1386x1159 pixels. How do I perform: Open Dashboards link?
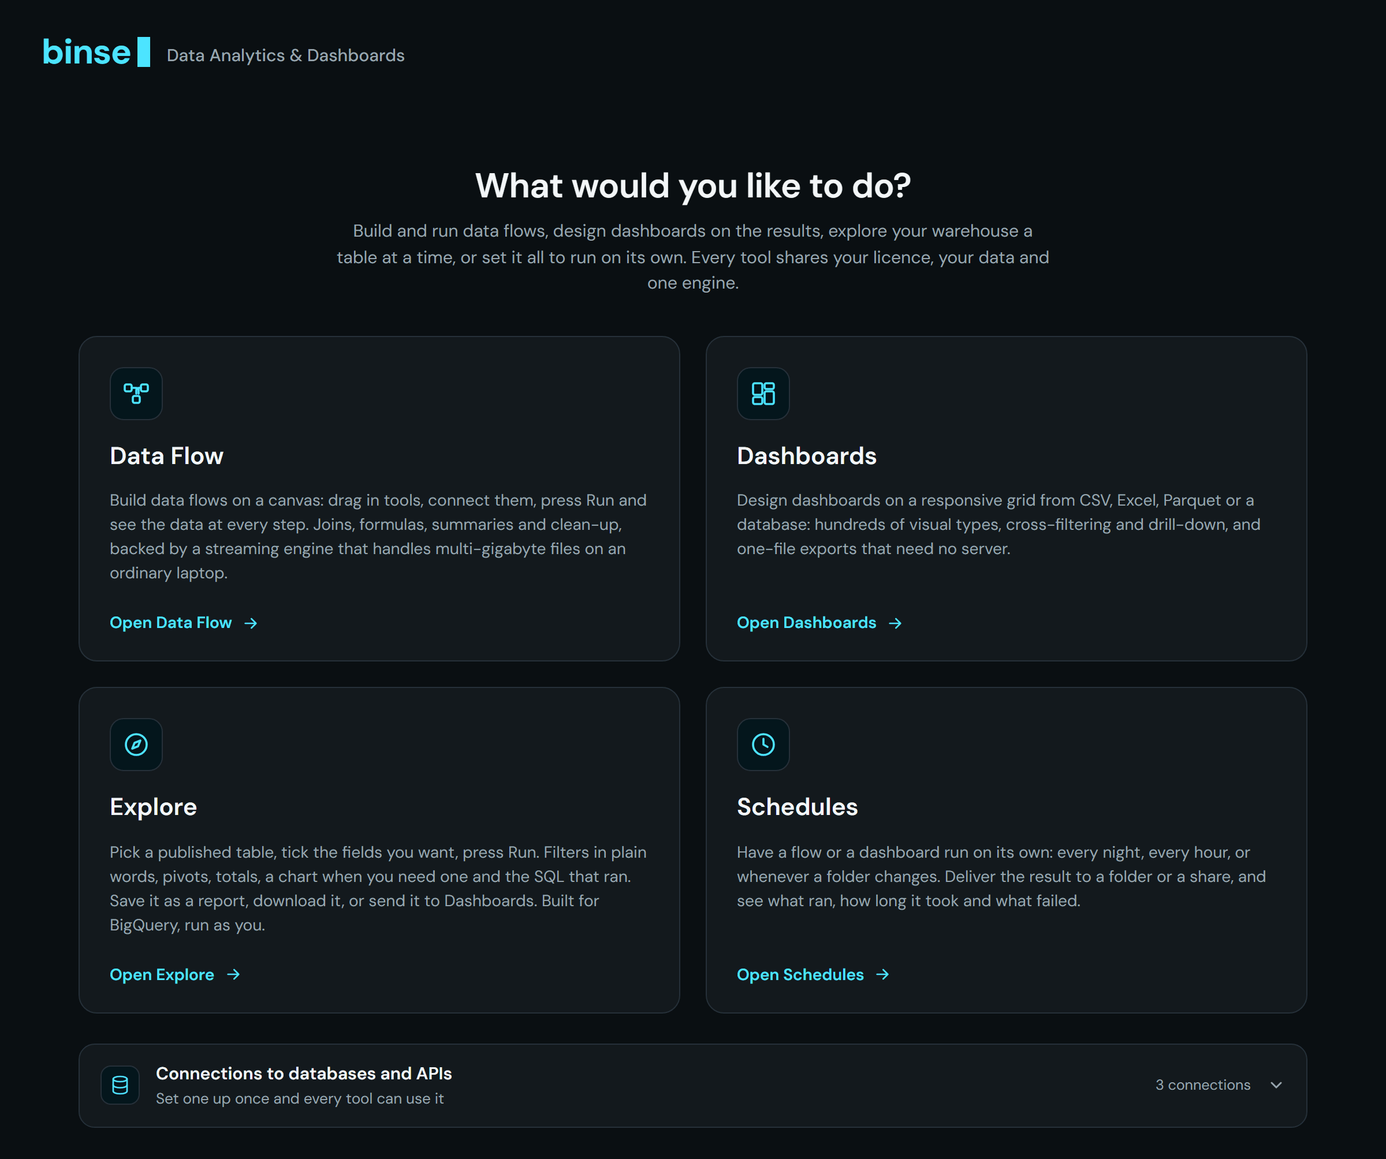coord(819,623)
